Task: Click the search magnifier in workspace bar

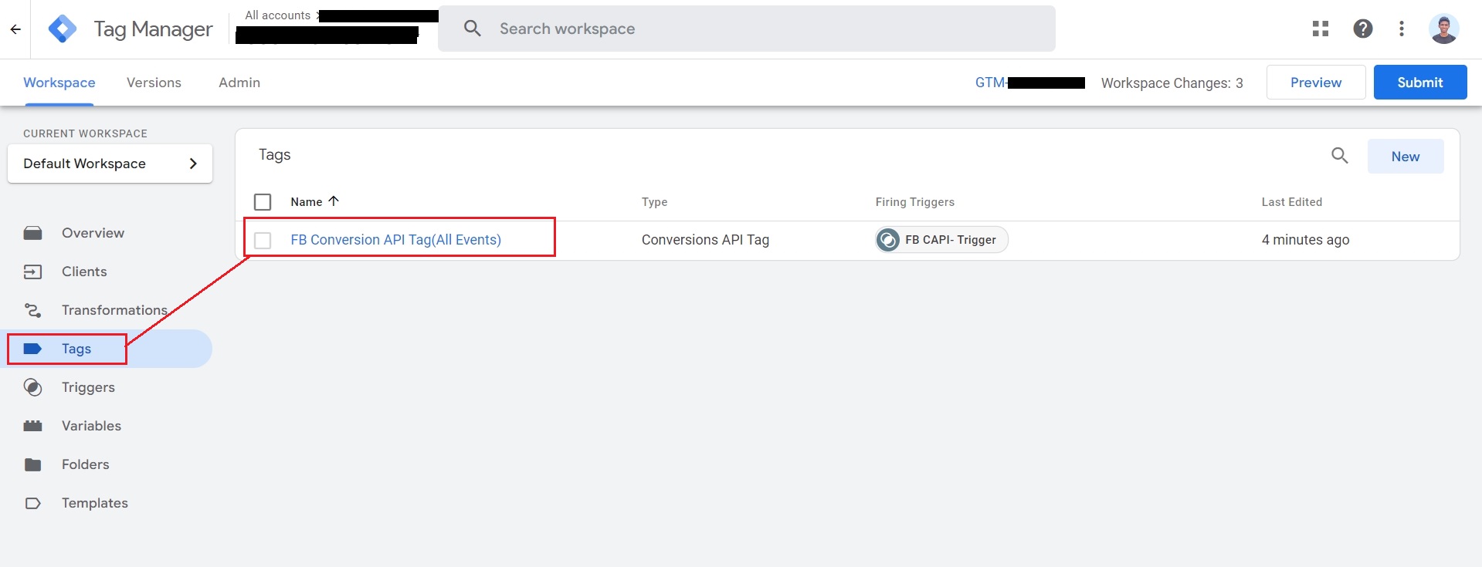Action: tap(472, 29)
